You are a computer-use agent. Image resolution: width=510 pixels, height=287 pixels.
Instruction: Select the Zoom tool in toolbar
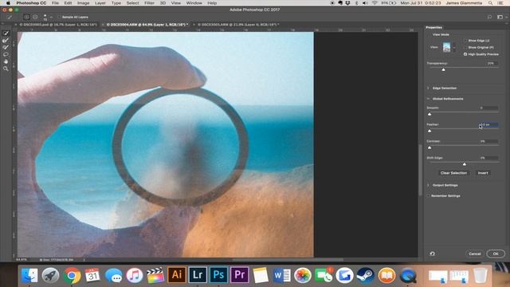(6, 69)
